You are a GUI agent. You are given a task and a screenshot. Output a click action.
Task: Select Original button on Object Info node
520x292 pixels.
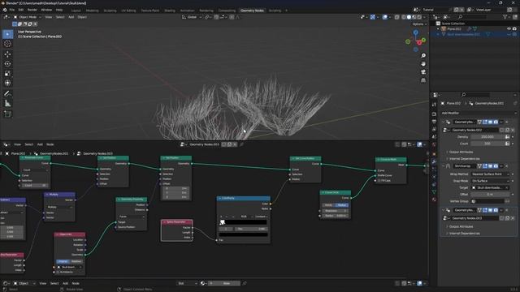pyautogui.click(x=63, y=261)
